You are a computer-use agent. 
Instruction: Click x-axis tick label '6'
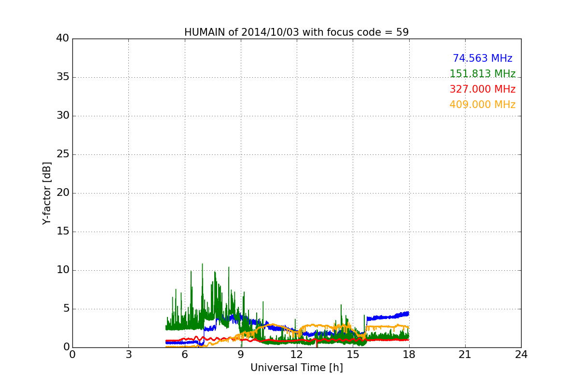click(x=185, y=355)
